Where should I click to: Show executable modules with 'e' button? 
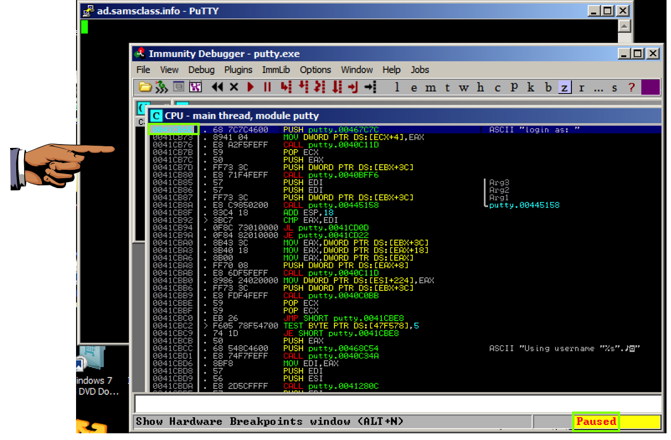point(414,88)
